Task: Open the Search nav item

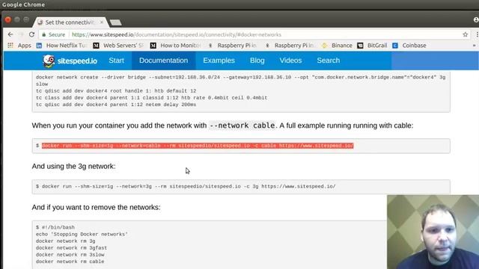Action: coord(328,61)
